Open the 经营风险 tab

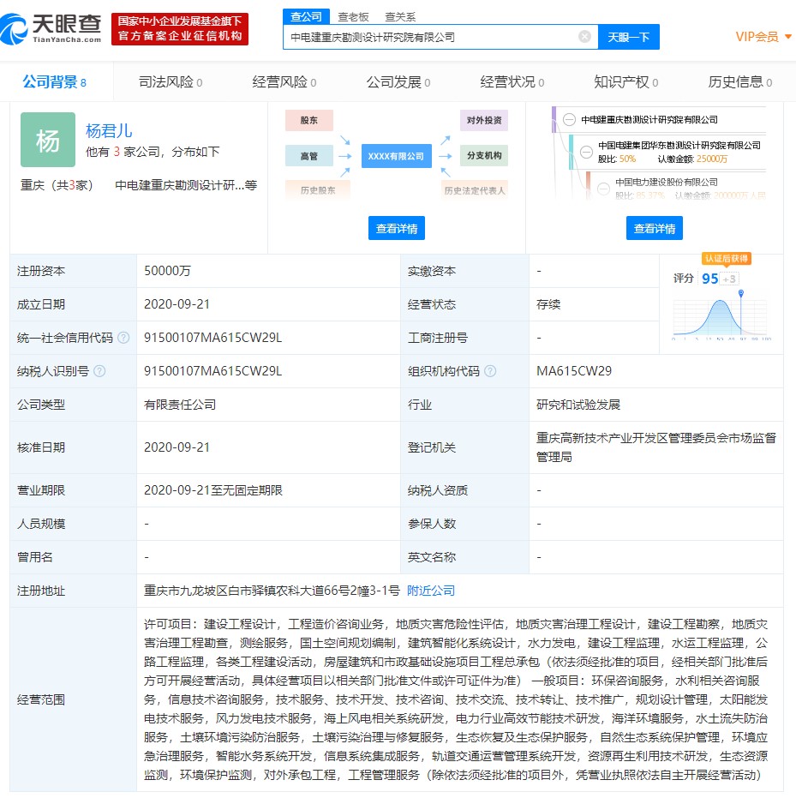[284, 81]
